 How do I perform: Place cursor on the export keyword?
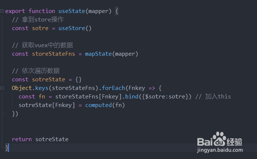[x=15, y=11]
